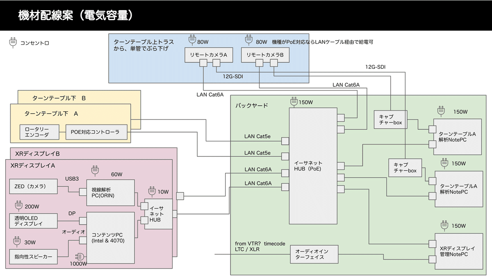The height and width of the screenshot is (278, 492).
Task: Select the POE対応コントローラ box
Action: [96, 132]
